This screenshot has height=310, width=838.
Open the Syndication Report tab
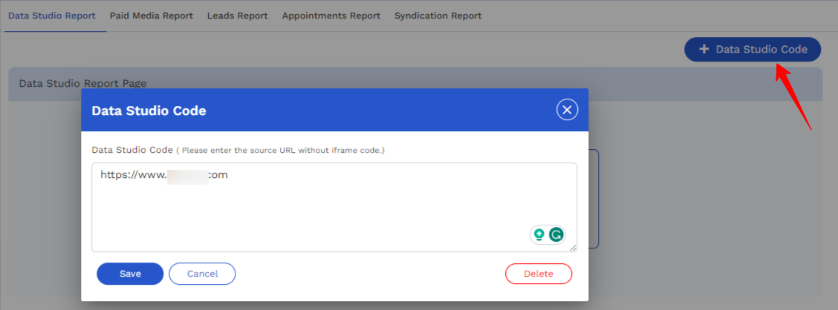pos(438,16)
